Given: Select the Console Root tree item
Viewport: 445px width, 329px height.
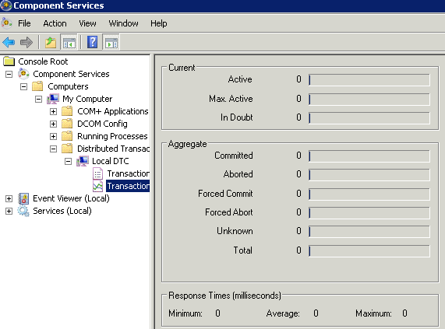Looking at the screenshot, I should click(x=43, y=61).
